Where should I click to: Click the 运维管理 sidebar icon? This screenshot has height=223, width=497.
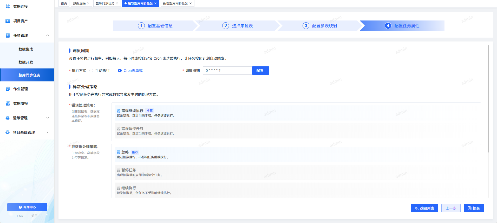(x=8, y=118)
